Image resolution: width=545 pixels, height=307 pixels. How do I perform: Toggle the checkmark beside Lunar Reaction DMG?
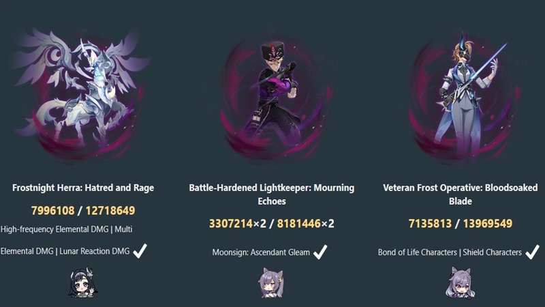pos(140,251)
